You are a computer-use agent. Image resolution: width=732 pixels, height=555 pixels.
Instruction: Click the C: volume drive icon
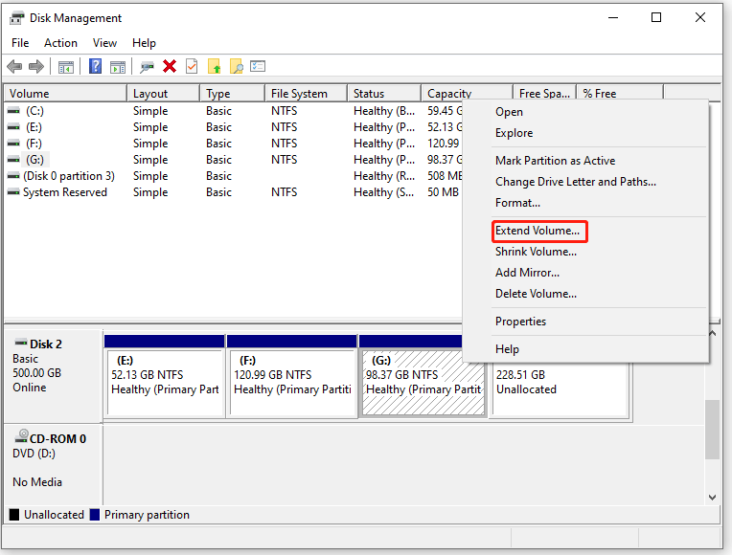(x=14, y=111)
